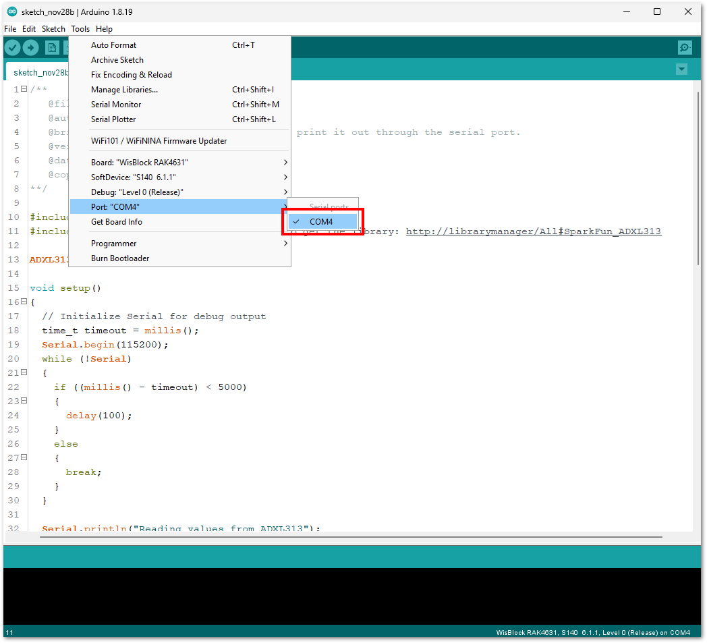Click the Arduino logo in title bar

tap(12, 11)
